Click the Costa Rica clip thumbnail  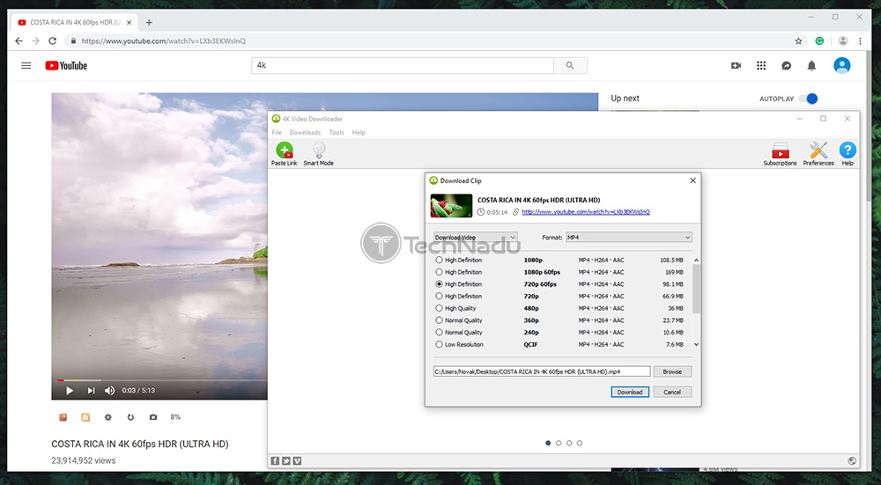451,206
